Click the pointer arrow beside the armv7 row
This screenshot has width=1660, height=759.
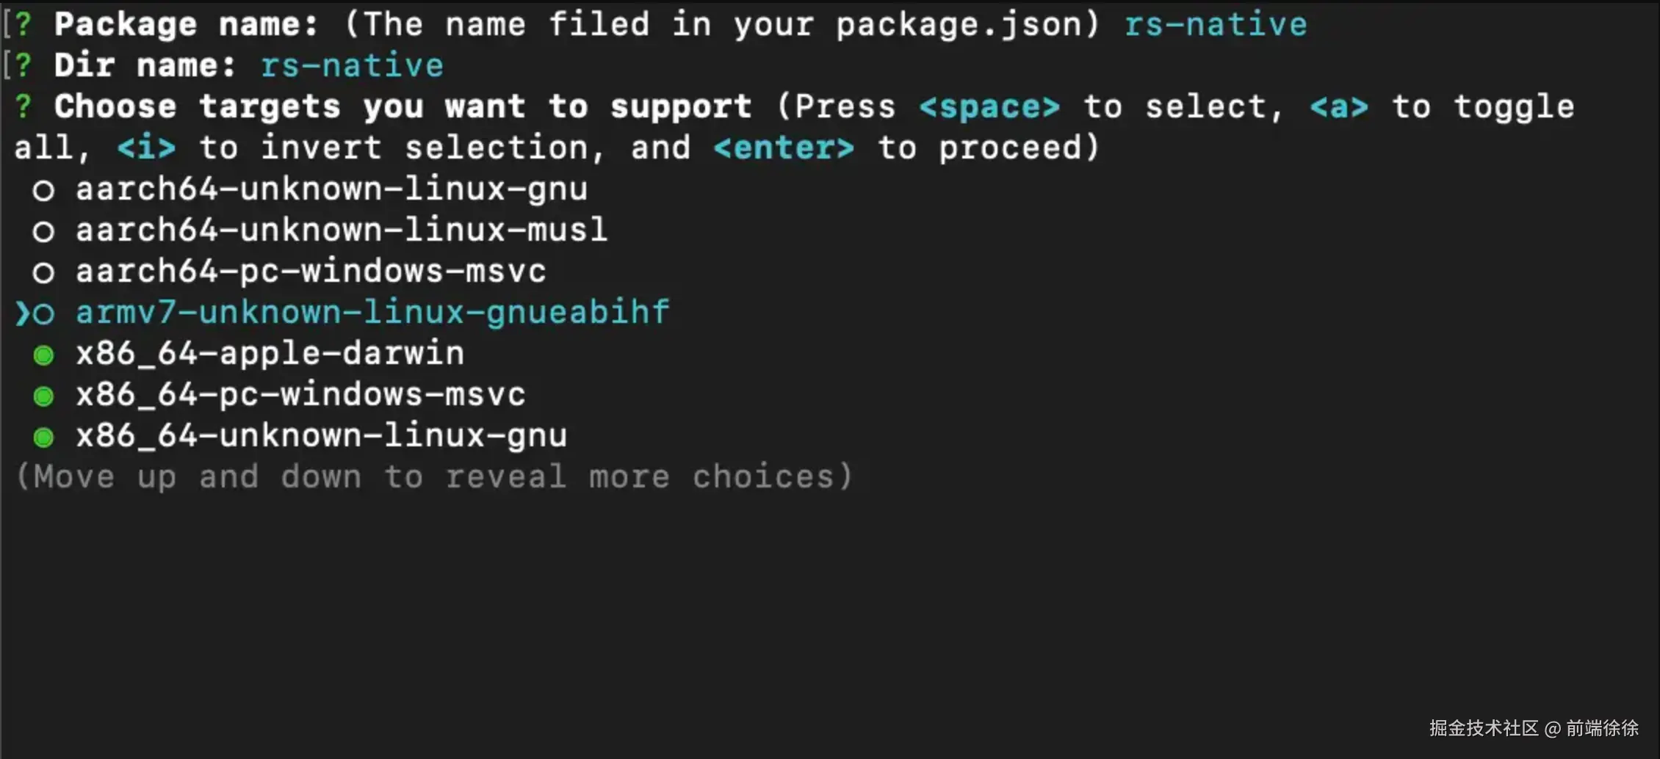point(22,313)
